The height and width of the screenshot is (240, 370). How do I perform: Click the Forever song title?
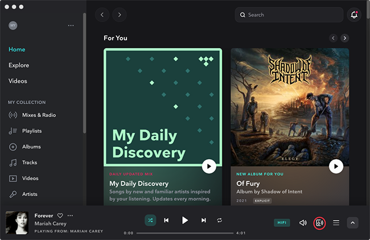coord(44,216)
